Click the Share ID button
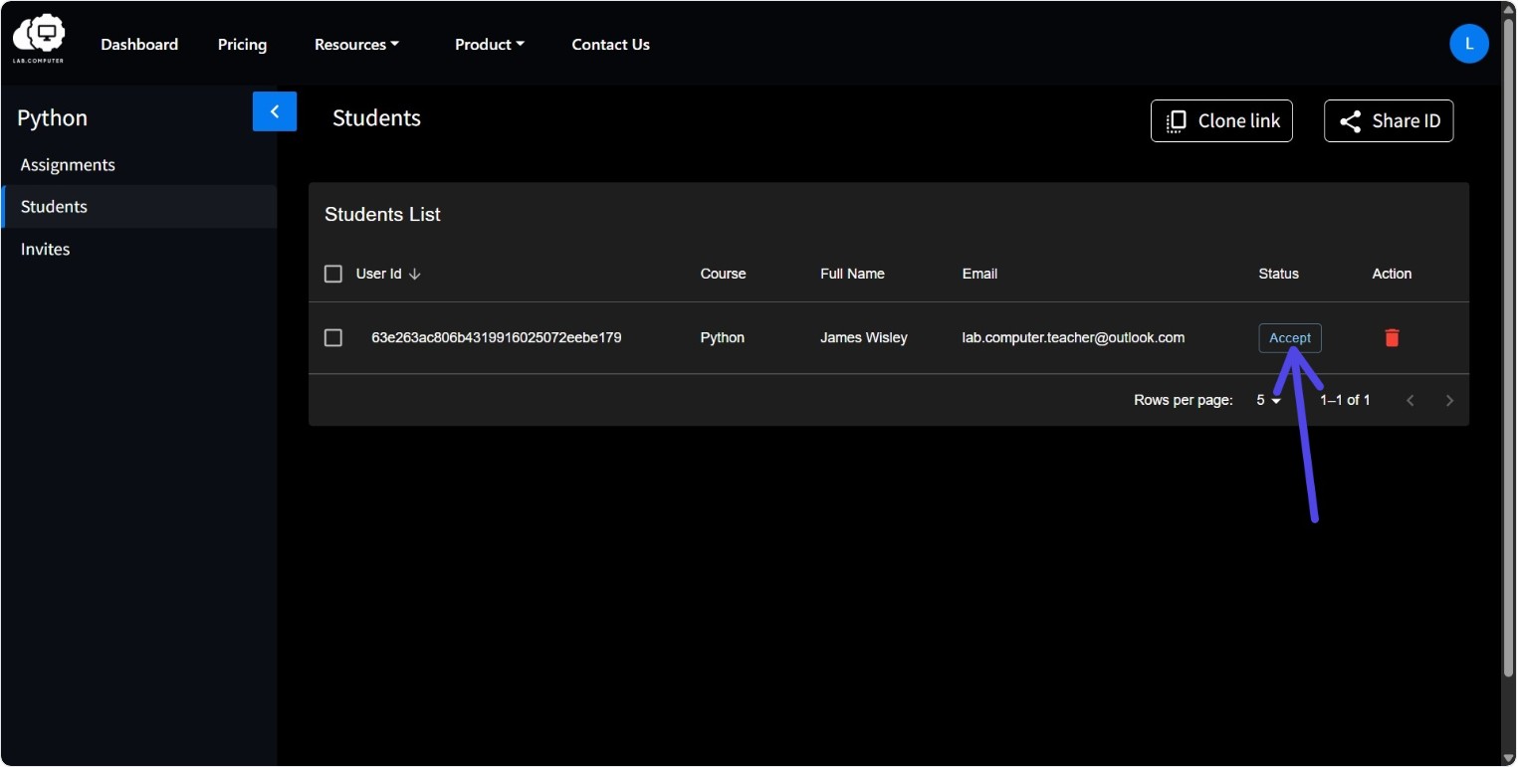Screen dimensions: 1518x767 click(x=1389, y=121)
